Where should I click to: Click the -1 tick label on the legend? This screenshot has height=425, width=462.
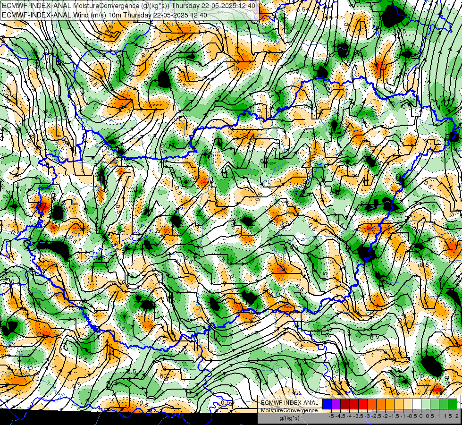(x=403, y=416)
